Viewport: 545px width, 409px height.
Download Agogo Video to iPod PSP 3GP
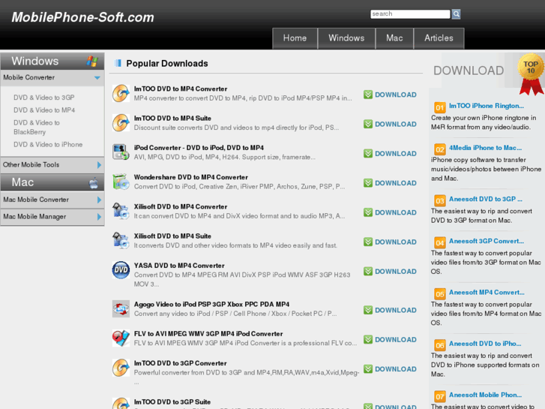point(390,310)
